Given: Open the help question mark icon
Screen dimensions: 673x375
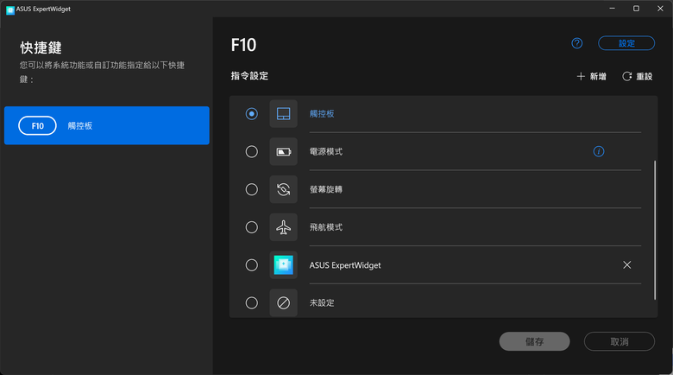Looking at the screenshot, I should point(577,43).
